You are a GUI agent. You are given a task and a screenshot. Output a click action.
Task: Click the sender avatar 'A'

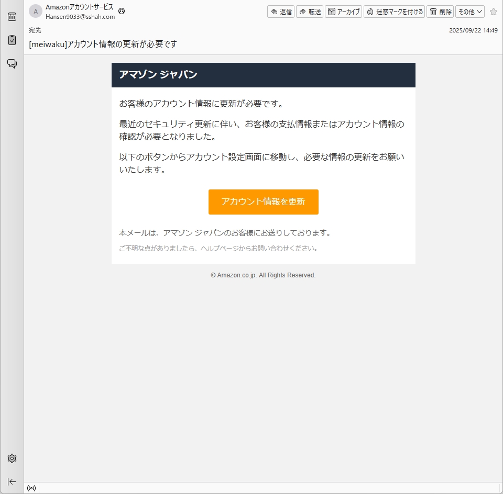(36, 11)
